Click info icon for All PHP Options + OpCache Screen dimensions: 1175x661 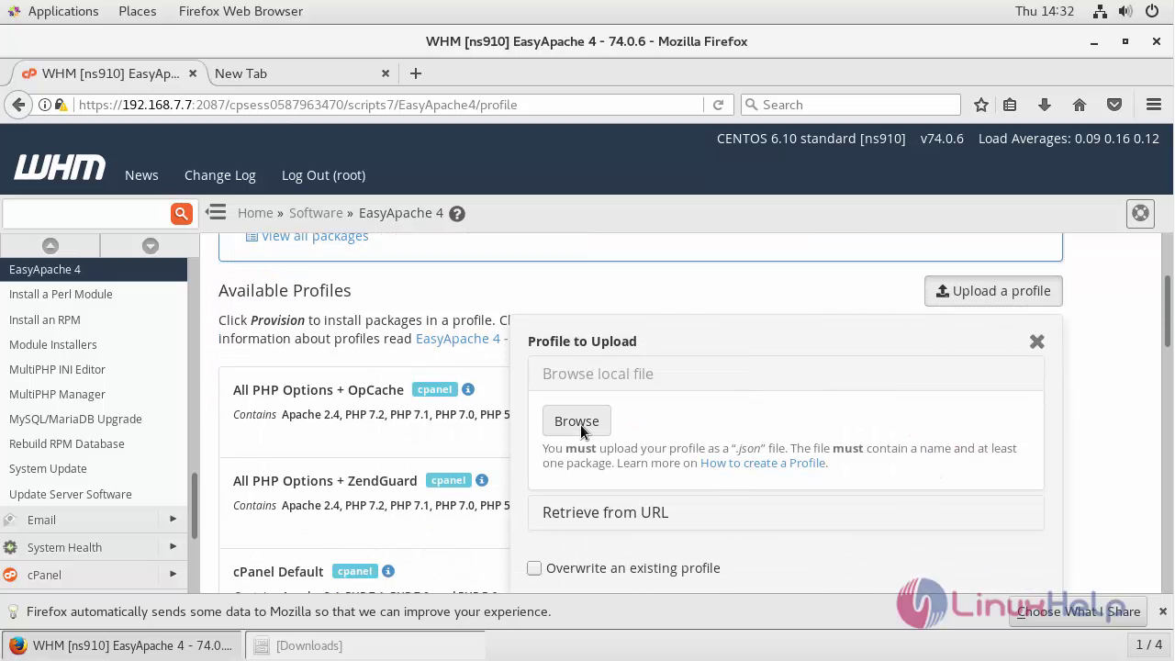coord(468,389)
